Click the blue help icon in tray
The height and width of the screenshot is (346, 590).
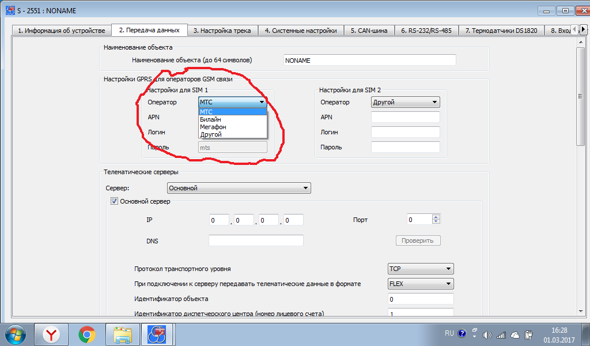461,334
